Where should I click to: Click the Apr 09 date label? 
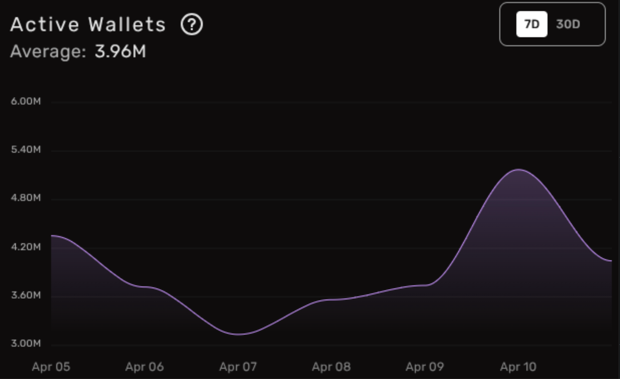point(425,367)
